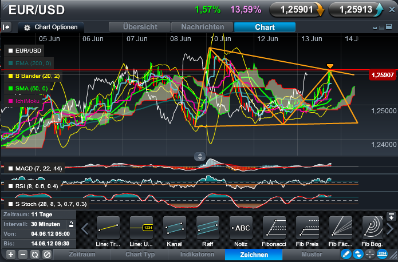Screen dimensions: 398x262
Task: Click sell price button 1,25901
Action: (x=297, y=10)
